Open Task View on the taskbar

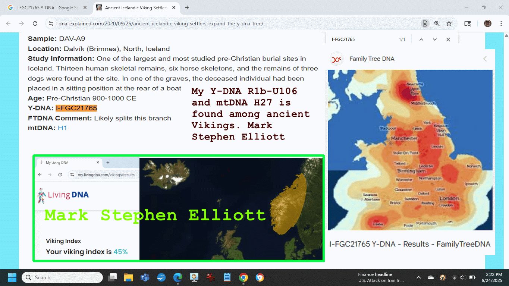[112, 277]
